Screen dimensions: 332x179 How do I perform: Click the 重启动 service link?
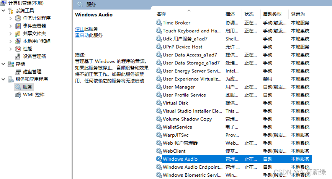pyautogui.click(x=82, y=35)
